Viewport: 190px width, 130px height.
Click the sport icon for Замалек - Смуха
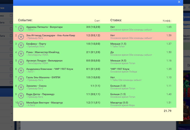click(21, 87)
